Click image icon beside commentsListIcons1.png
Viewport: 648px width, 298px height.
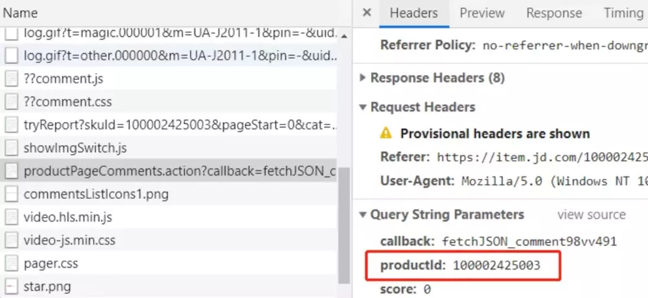11,194
